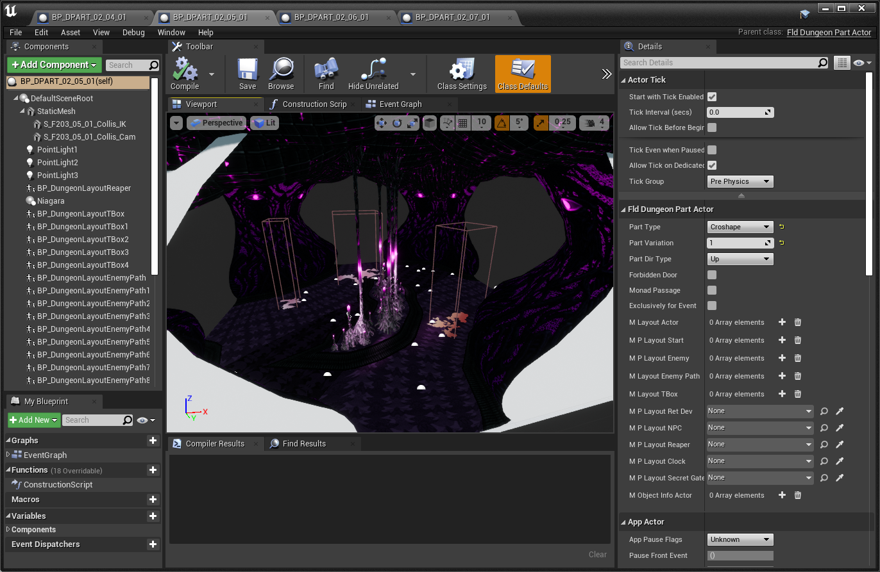Enable Tick Even when Paused

712,150
